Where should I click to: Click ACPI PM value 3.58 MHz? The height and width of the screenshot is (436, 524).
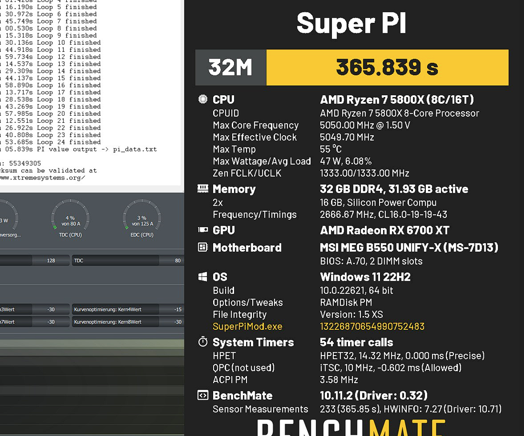pyautogui.click(x=339, y=380)
